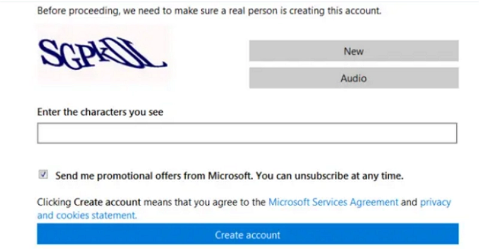Click the word 'privacy' in the link

tap(435, 202)
